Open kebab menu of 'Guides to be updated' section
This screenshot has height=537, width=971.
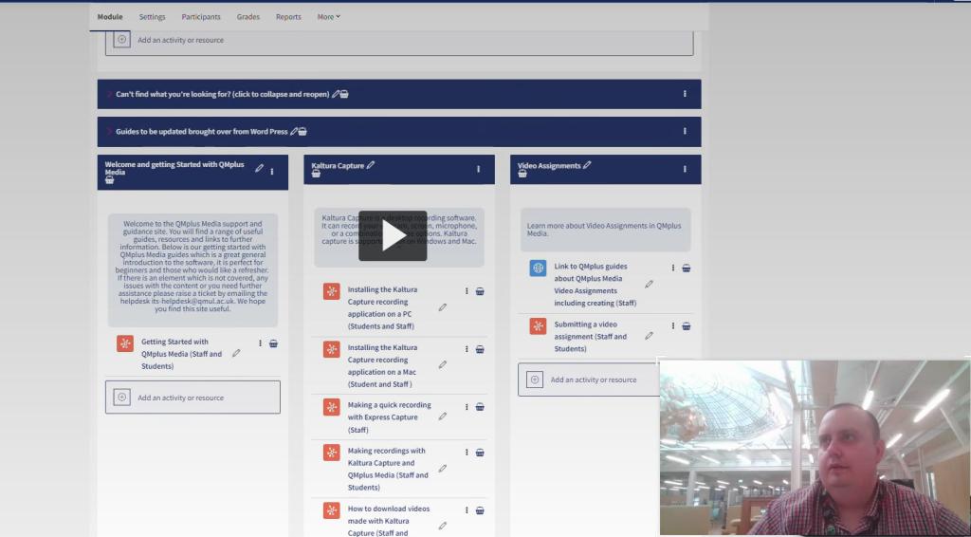click(x=685, y=131)
